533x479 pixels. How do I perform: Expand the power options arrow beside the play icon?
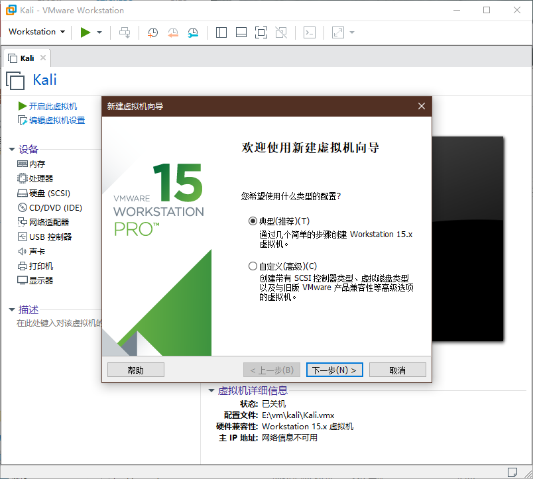pyautogui.click(x=99, y=32)
